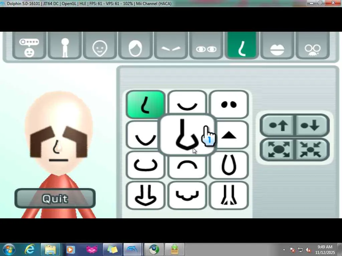Screen dimensions: 342x256
Task: Open the Windows Start menu
Action: click(x=8, y=249)
